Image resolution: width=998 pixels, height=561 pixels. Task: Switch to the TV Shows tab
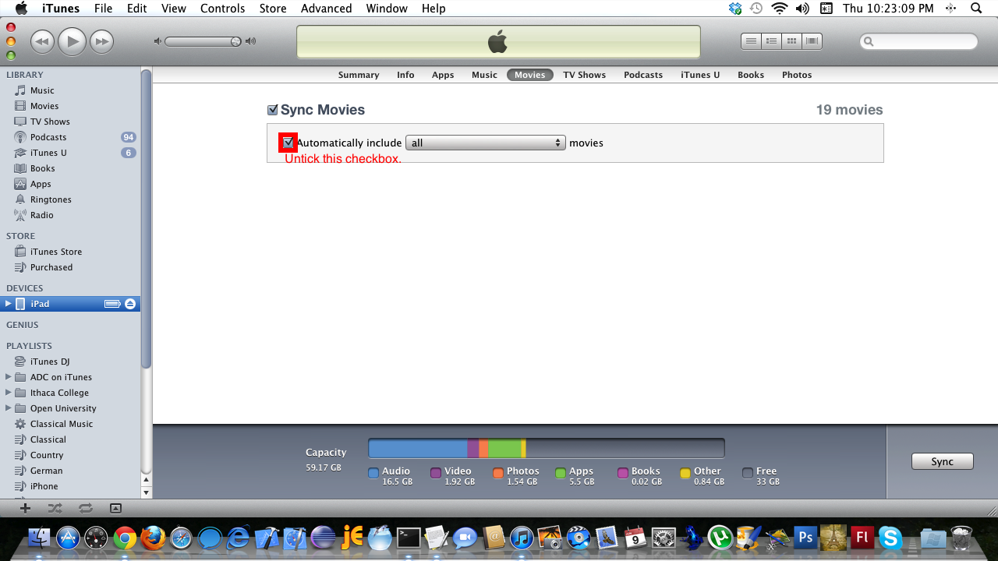point(584,75)
